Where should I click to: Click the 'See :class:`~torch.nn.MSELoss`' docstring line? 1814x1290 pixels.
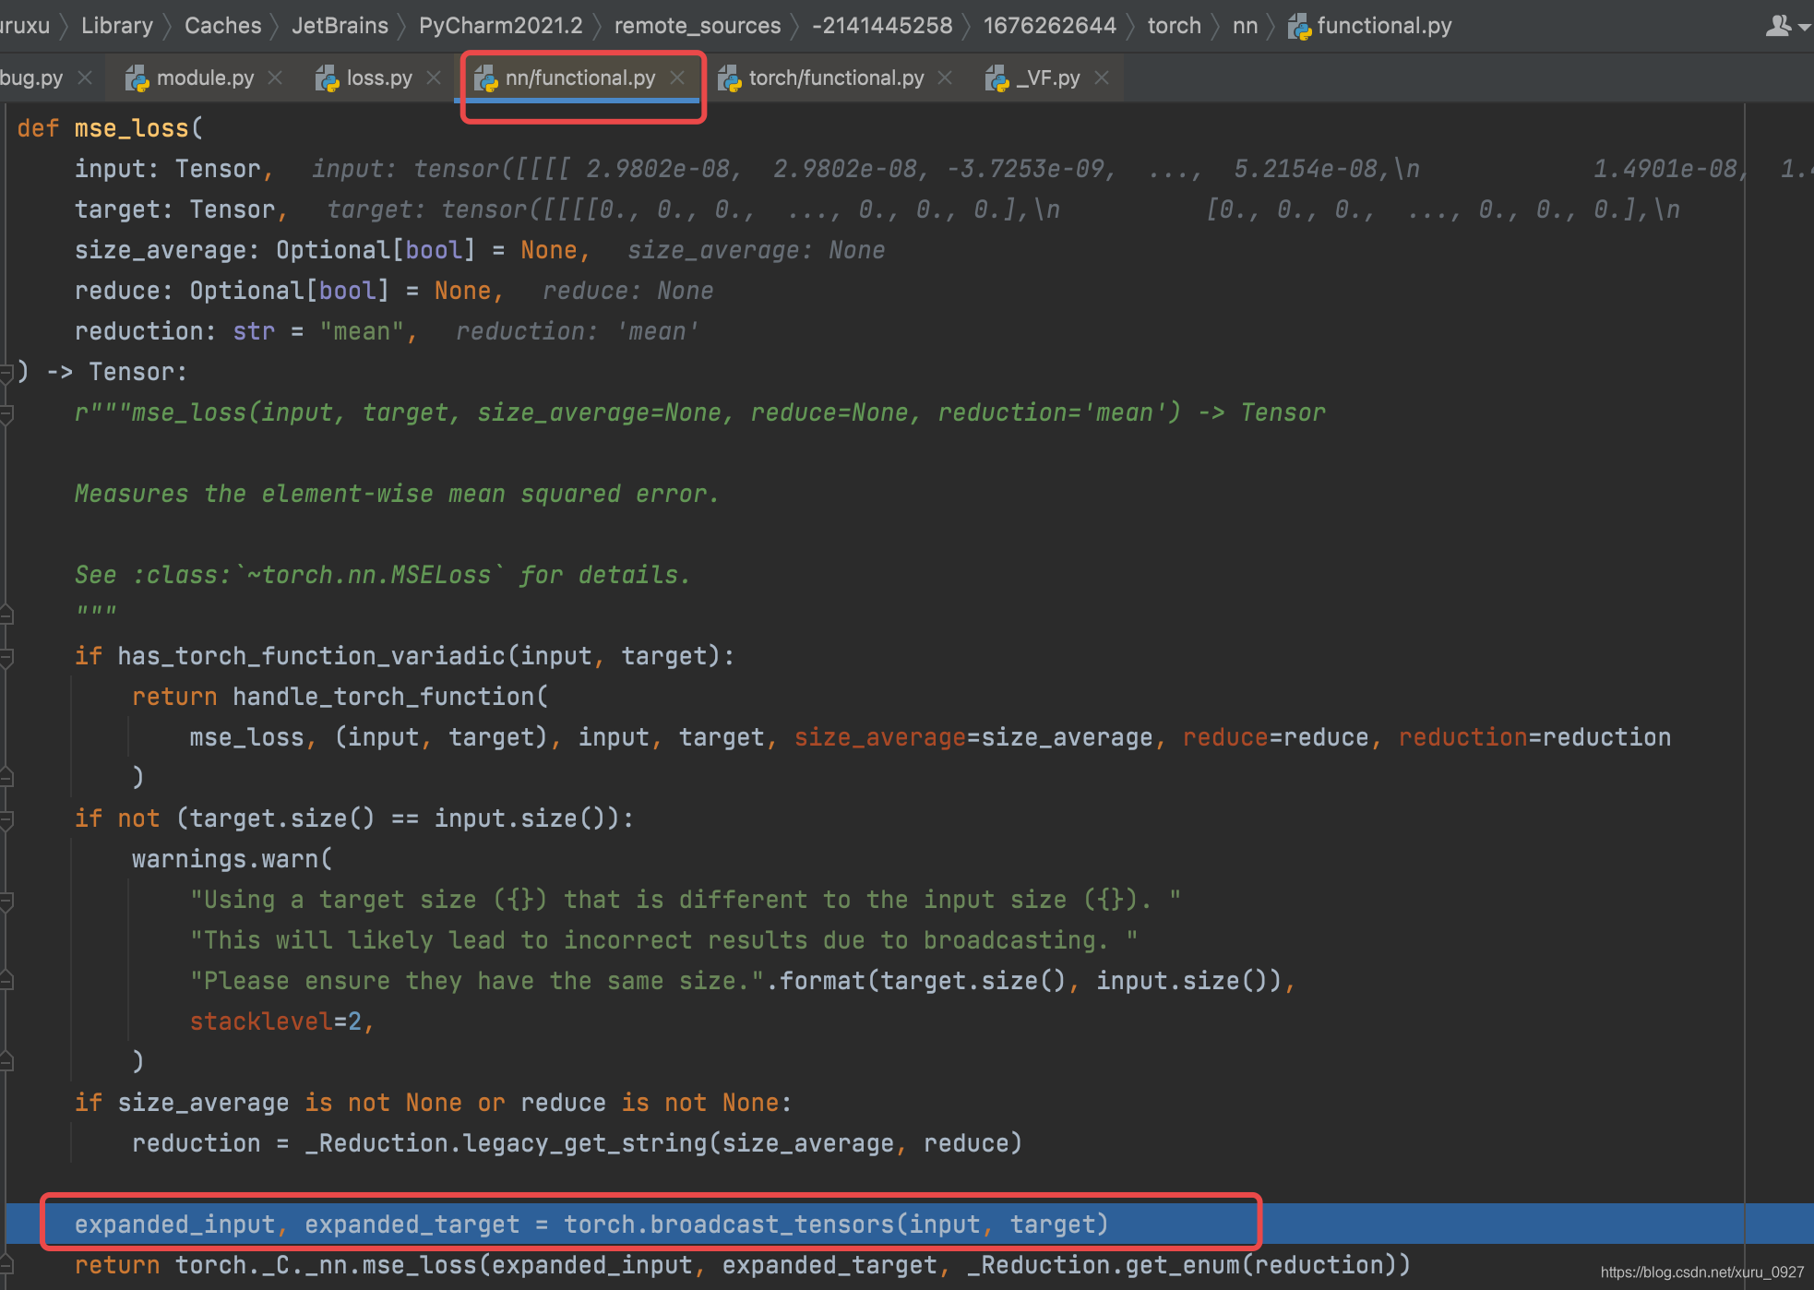(382, 575)
